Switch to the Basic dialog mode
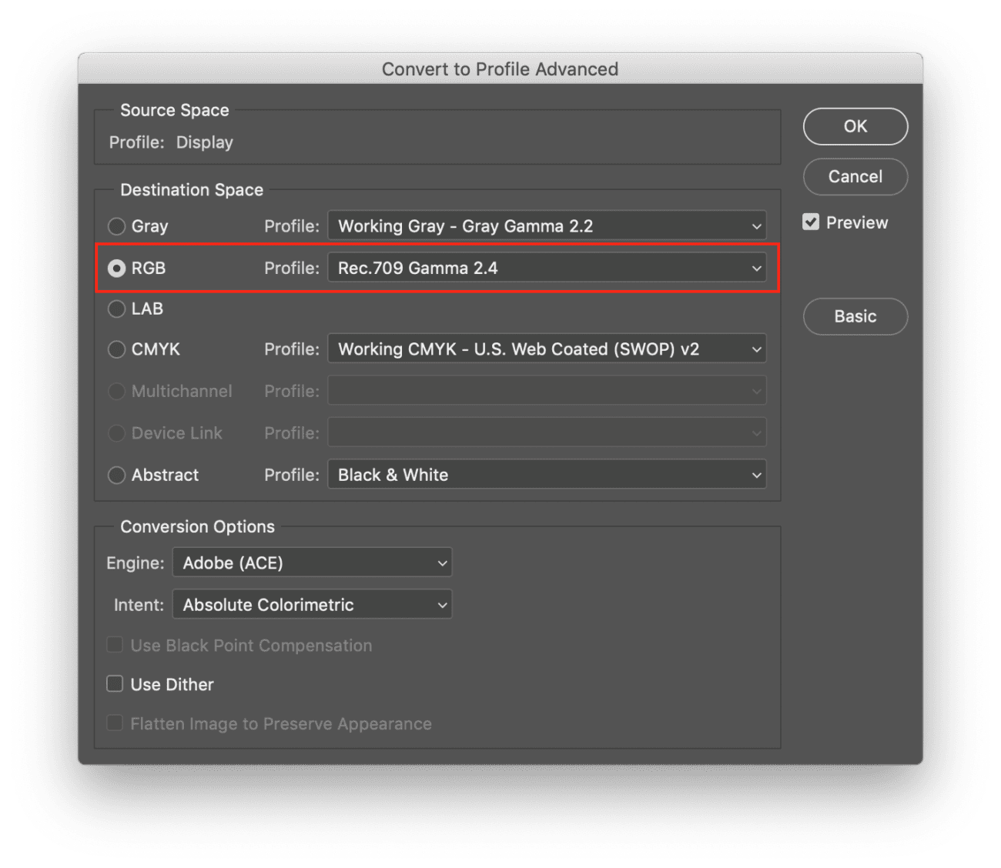Viewport: 1001px width, 868px height. click(x=855, y=316)
